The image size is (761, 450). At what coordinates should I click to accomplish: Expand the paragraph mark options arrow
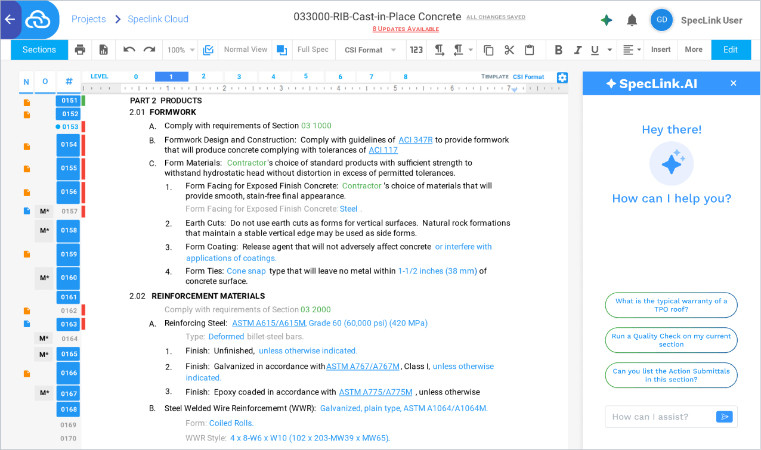click(x=471, y=50)
